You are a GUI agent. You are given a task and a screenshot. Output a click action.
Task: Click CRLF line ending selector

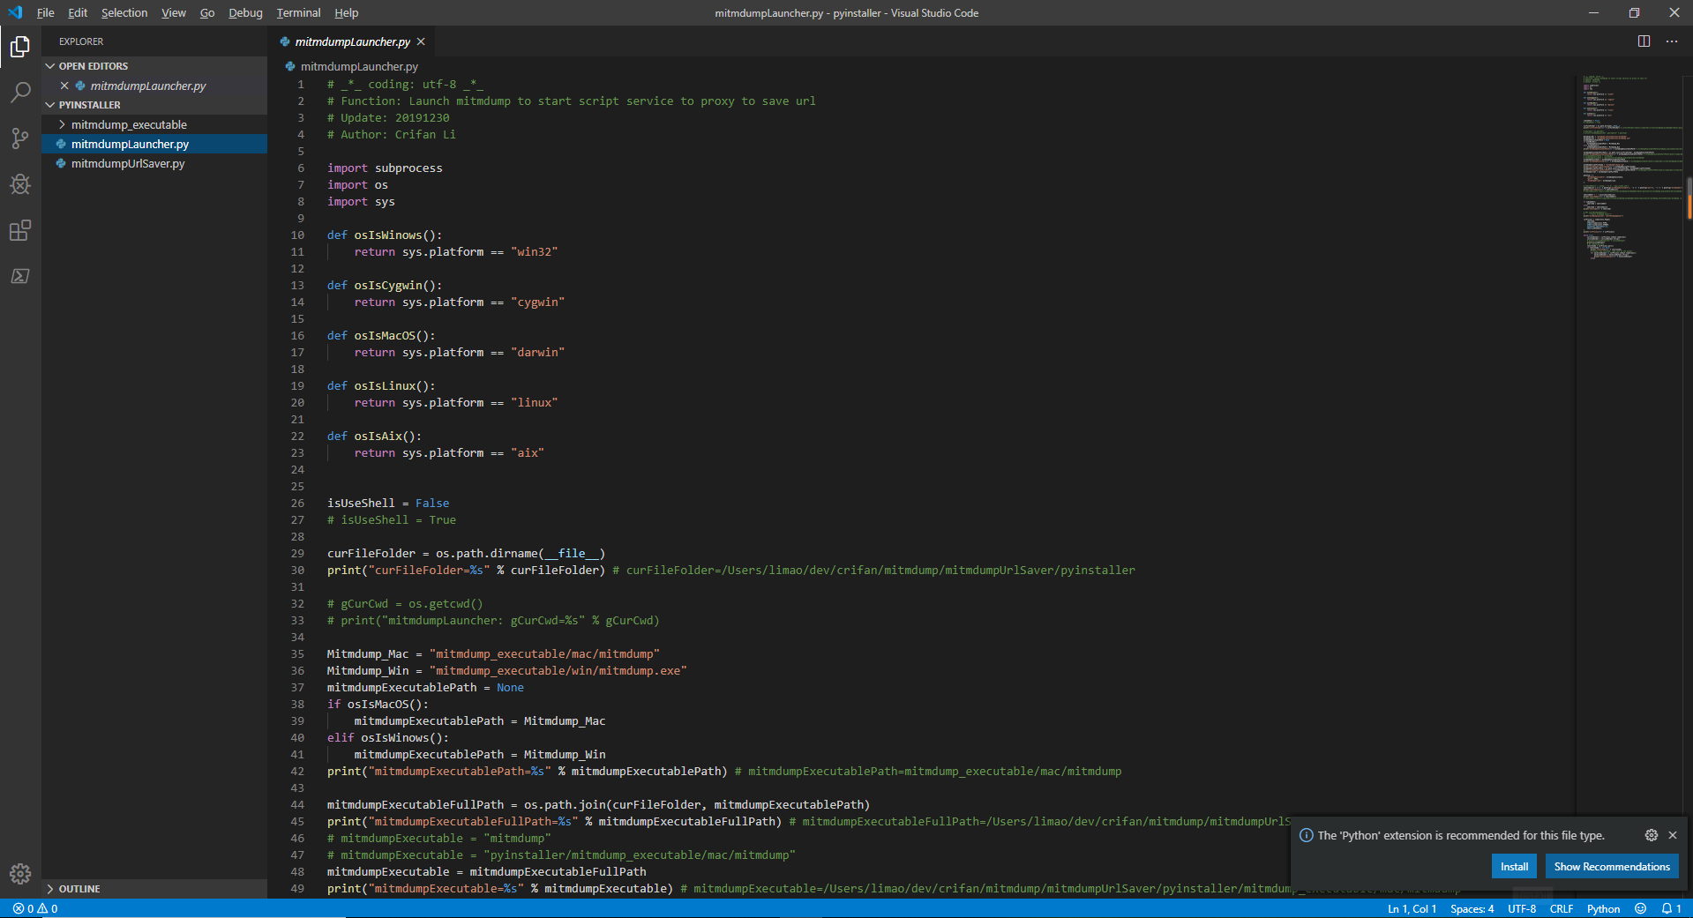[1561, 908]
